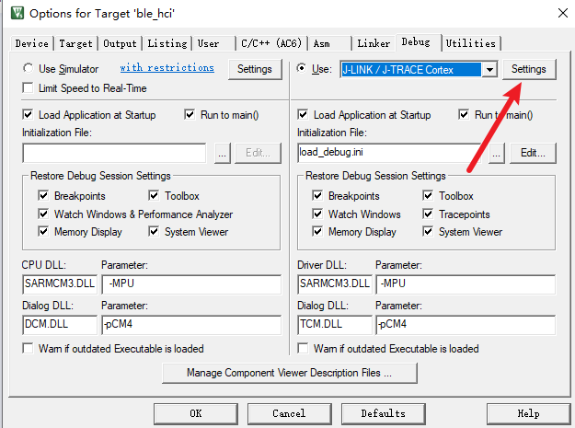Switch to the C/C++ (AC6) tab

click(271, 43)
